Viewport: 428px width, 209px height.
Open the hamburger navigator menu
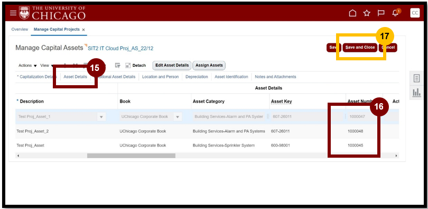point(13,13)
